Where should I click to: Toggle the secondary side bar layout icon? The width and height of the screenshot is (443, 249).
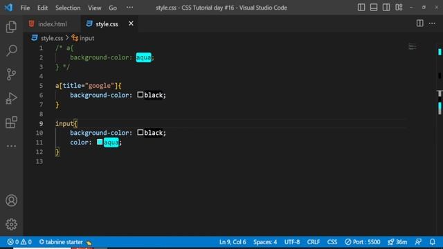coord(386,8)
